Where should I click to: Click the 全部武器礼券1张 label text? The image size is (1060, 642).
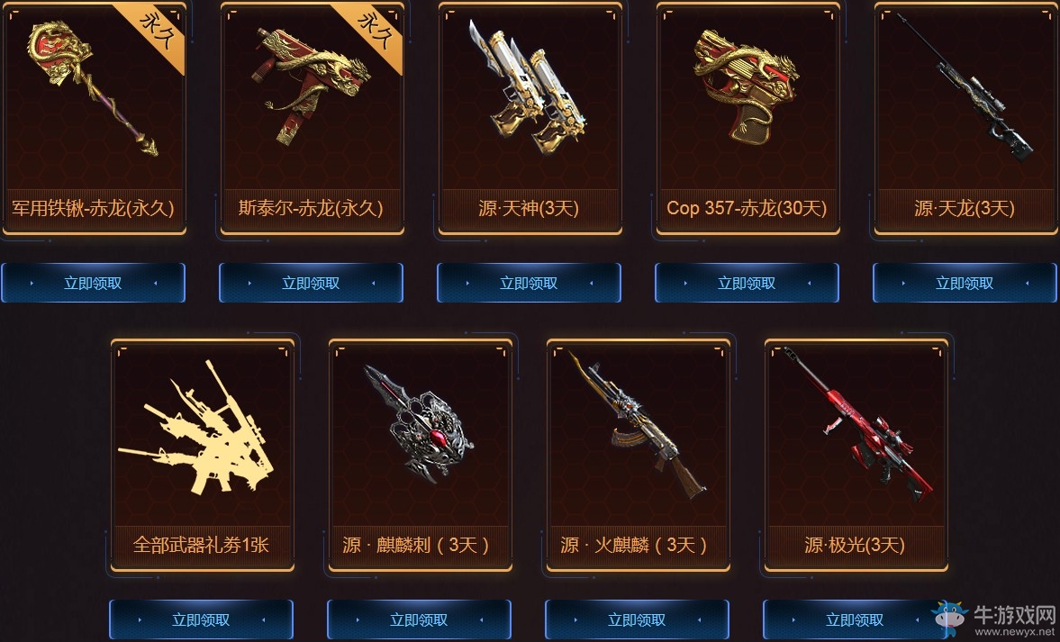(202, 545)
